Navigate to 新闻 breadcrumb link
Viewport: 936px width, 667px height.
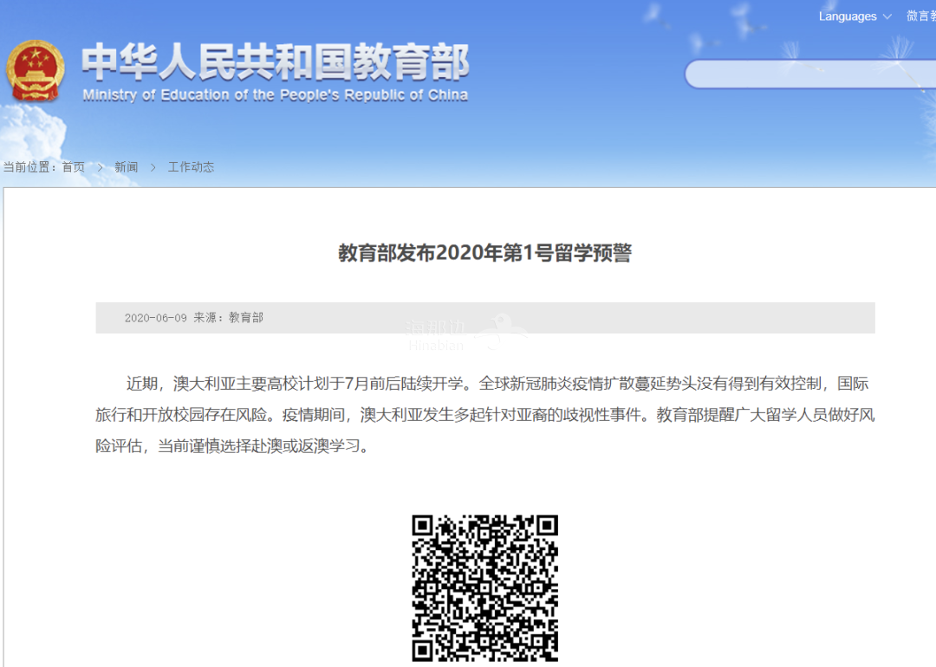(126, 167)
